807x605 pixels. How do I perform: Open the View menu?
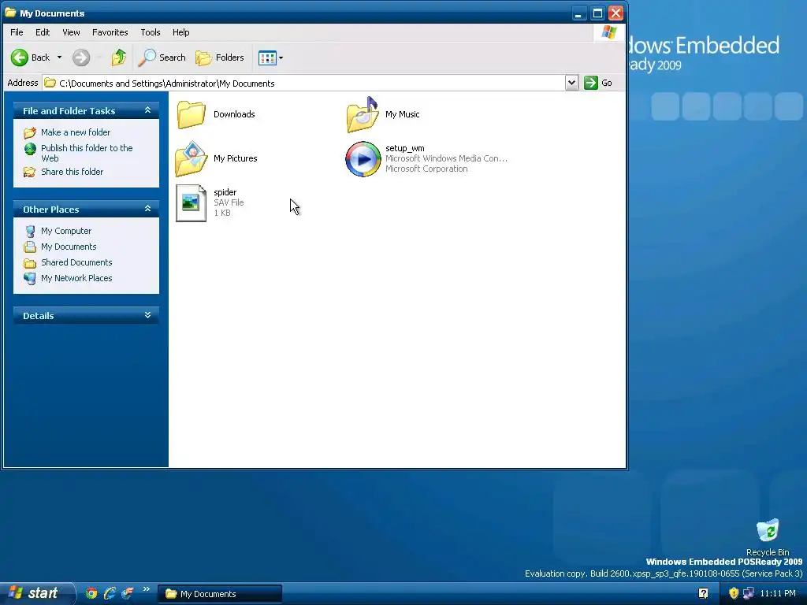coord(71,32)
